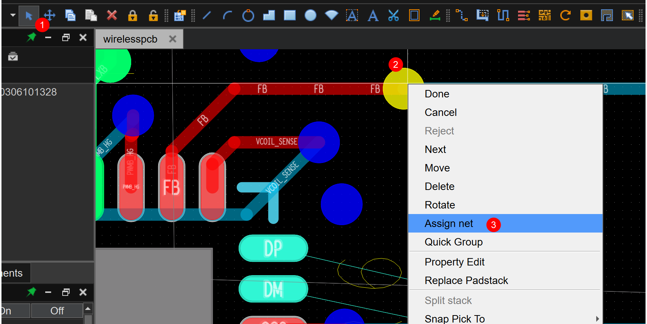Activate the Move tool in toolbar
The height and width of the screenshot is (324, 647).
coord(50,16)
